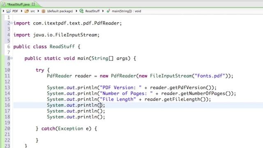Open the (default package) breadcrumb item
Image resolution: width=263 pixels, height=148 pixels.
pos(60,11)
